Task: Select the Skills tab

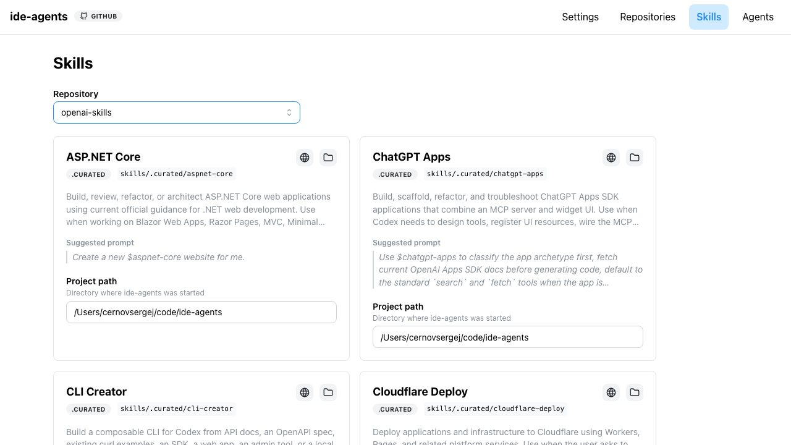Action: coord(709,17)
